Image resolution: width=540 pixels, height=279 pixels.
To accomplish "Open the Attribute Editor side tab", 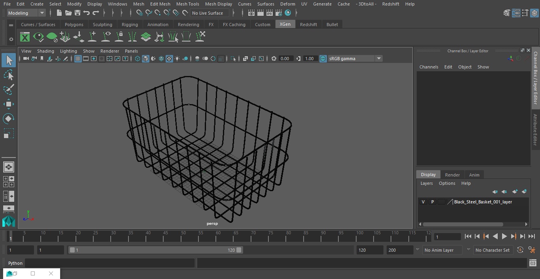I will pos(535,130).
